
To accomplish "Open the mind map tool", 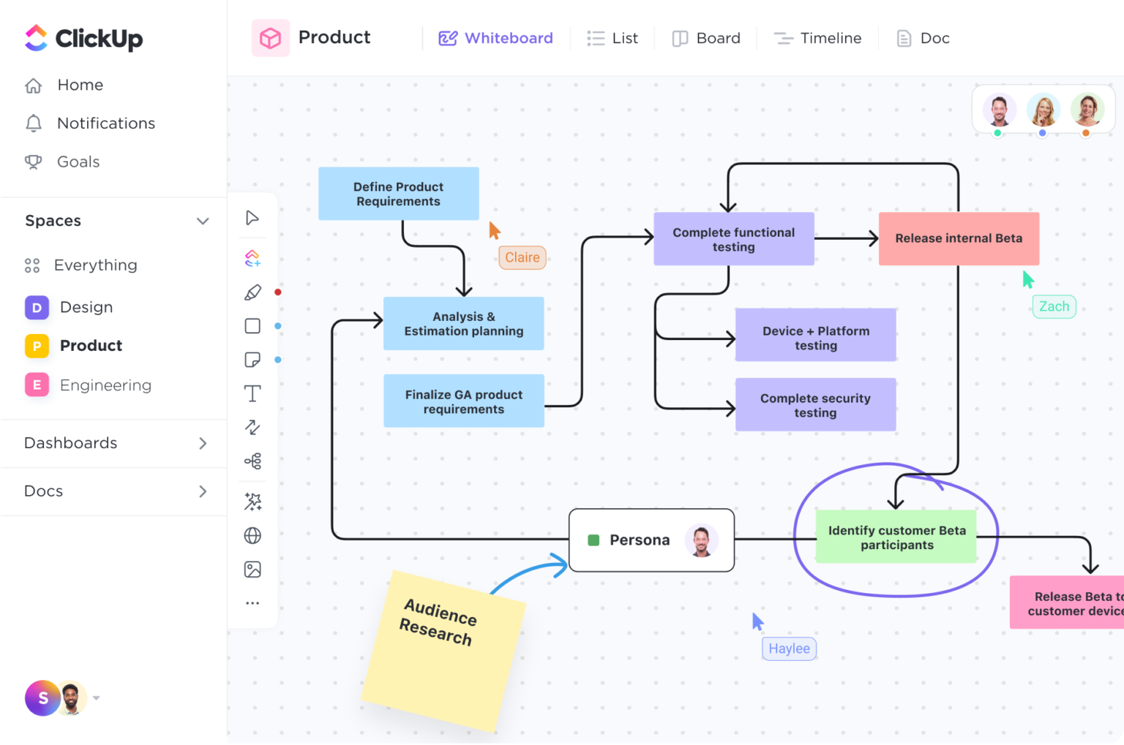I will (x=252, y=461).
